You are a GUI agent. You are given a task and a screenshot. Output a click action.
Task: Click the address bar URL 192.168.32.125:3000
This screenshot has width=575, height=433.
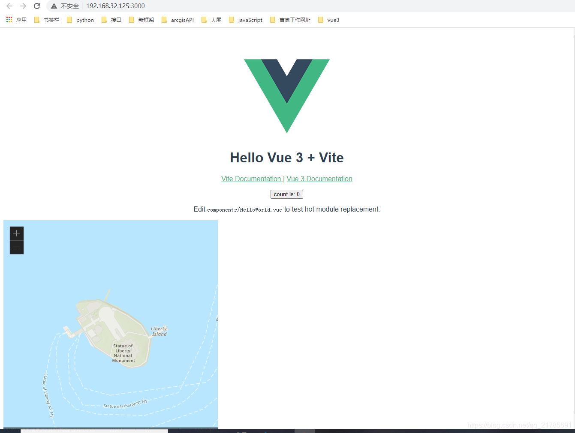point(115,6)
